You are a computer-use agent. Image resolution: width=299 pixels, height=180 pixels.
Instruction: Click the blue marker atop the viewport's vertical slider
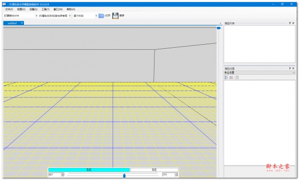pyautogui.click(x=219, y=28)
